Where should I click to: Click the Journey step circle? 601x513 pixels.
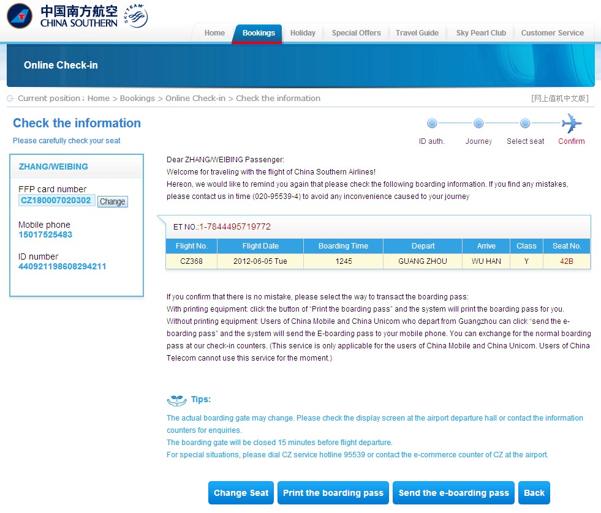(x=478, y=124)
